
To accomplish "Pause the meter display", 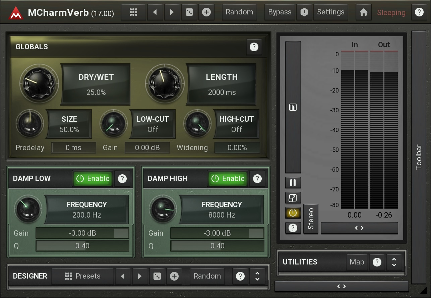I will pyautogui.click(x=293, y=183).
